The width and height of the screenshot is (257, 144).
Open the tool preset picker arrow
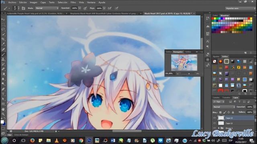(9, 8)
